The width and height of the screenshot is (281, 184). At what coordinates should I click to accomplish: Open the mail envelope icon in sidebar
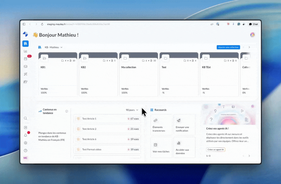coord(25,66)
